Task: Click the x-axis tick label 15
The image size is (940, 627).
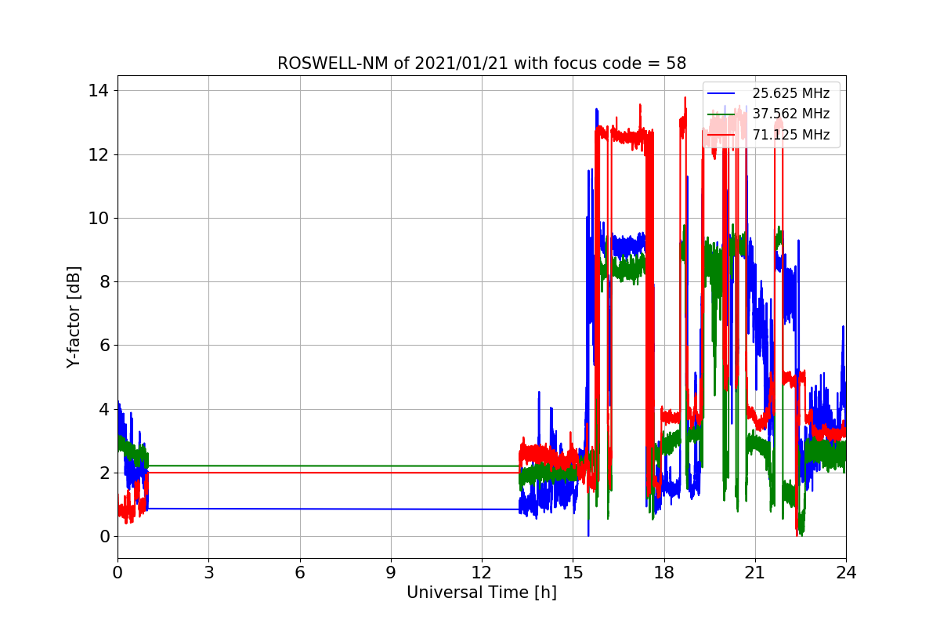Action: (573, 573)
